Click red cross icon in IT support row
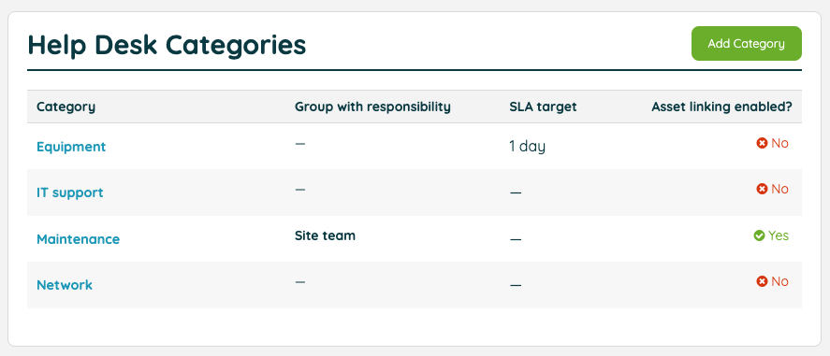The image size is (830, 356). (x=762, y=189)
